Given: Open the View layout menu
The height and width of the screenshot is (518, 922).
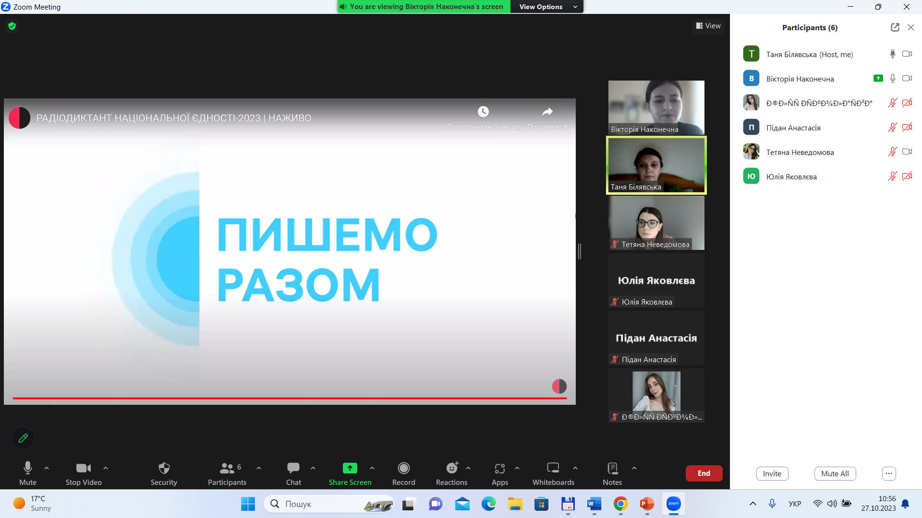Looking at the screenshot, I should click(x=708, y=26).
